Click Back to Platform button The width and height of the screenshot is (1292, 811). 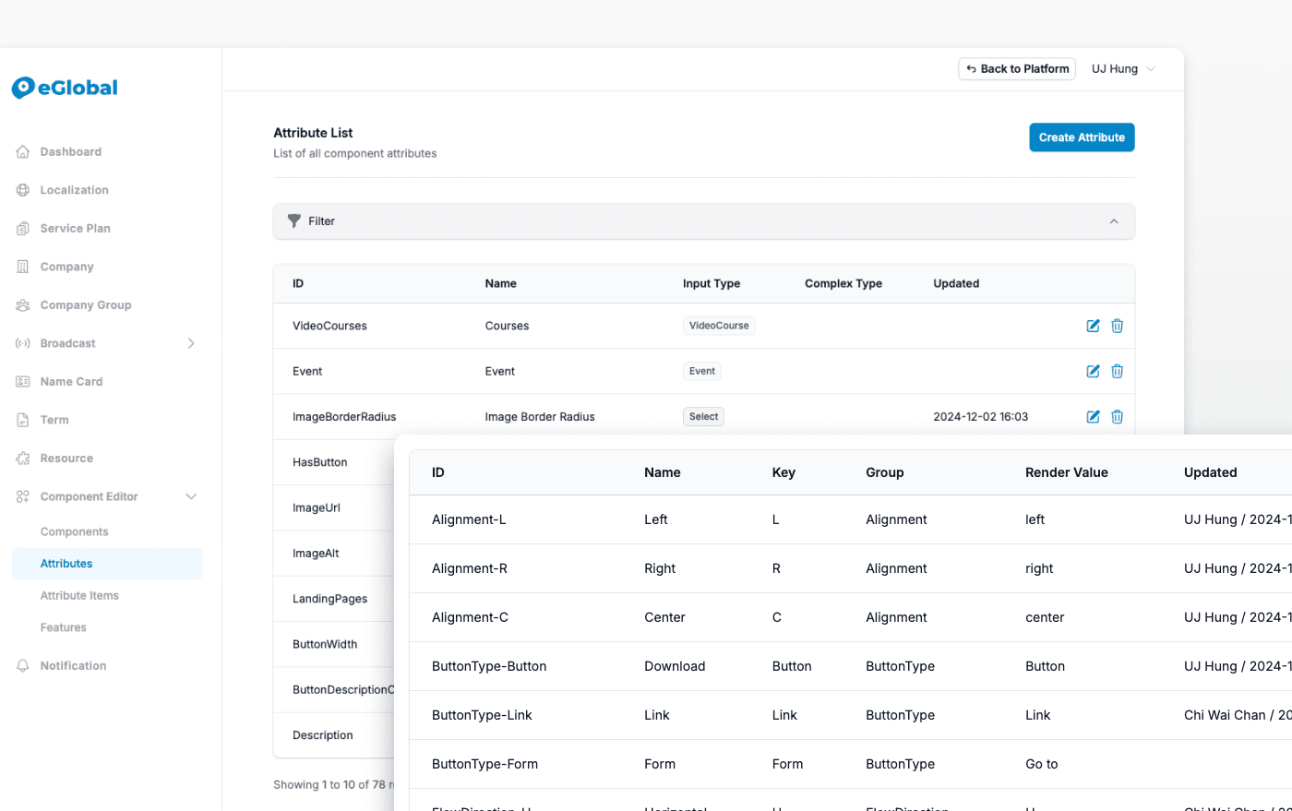(1017, 69)
